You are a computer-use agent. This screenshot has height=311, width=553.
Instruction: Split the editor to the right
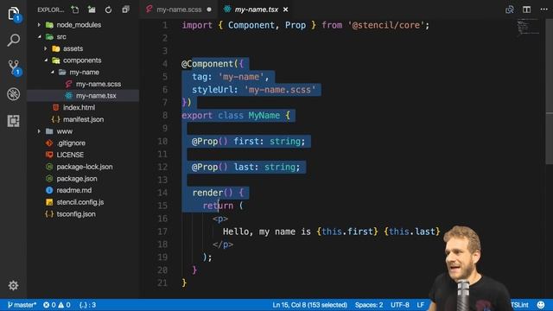pyautogui.click(x=526, y=10)
